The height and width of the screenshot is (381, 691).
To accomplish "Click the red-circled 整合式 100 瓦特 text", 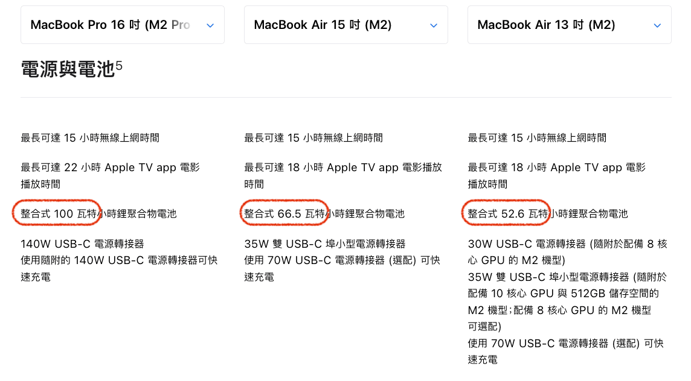I will click(58, 213).
